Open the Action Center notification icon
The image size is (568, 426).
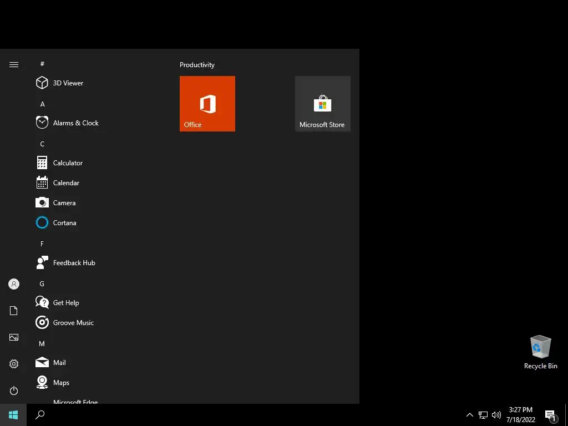click(551, 415)
